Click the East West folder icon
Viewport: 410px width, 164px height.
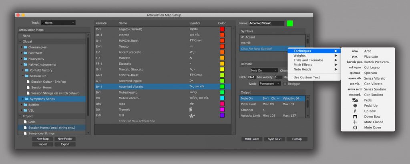(x=25, y=53)
